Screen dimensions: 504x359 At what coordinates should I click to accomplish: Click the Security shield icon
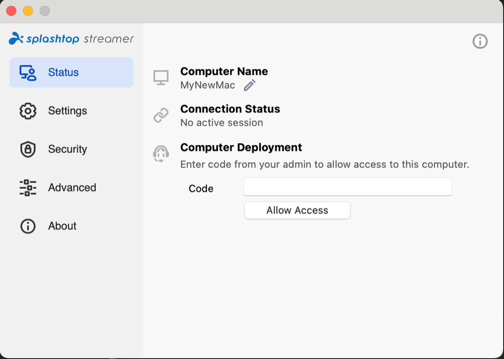[x=27, y=149]
